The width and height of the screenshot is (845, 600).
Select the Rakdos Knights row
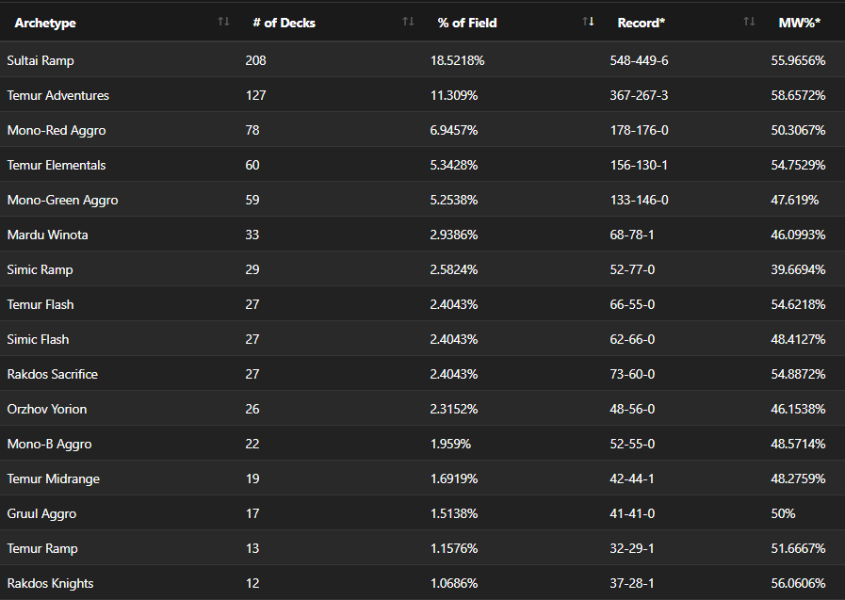[x=50, y=583]
